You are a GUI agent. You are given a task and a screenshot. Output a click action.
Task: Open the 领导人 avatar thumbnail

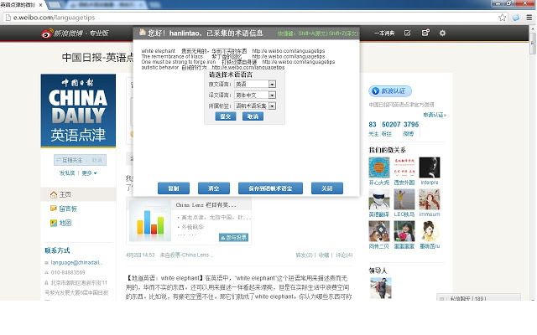tap(381, 288)
